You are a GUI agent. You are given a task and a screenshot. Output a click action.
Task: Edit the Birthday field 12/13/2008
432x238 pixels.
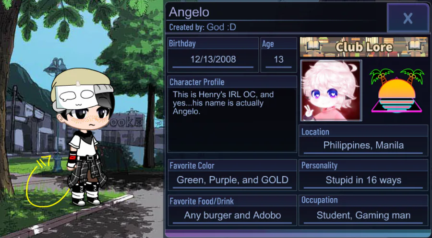coord(213,60)
